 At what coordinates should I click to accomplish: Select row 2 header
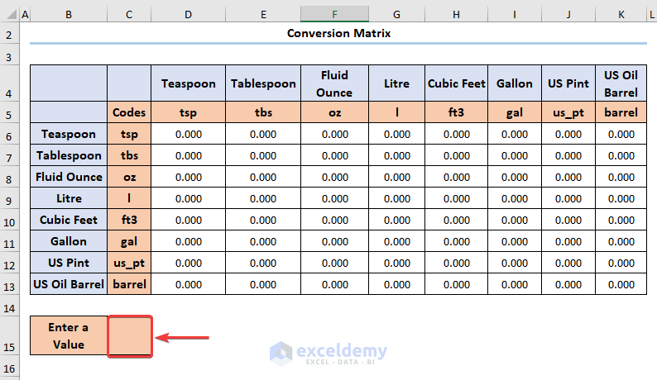[9, 35]
